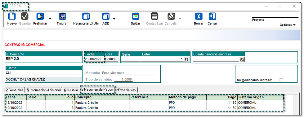Viewport: 304px width, 118px height.
Task: Select the Factura Crédito row with folio 3
Action: tap(144, 108)
